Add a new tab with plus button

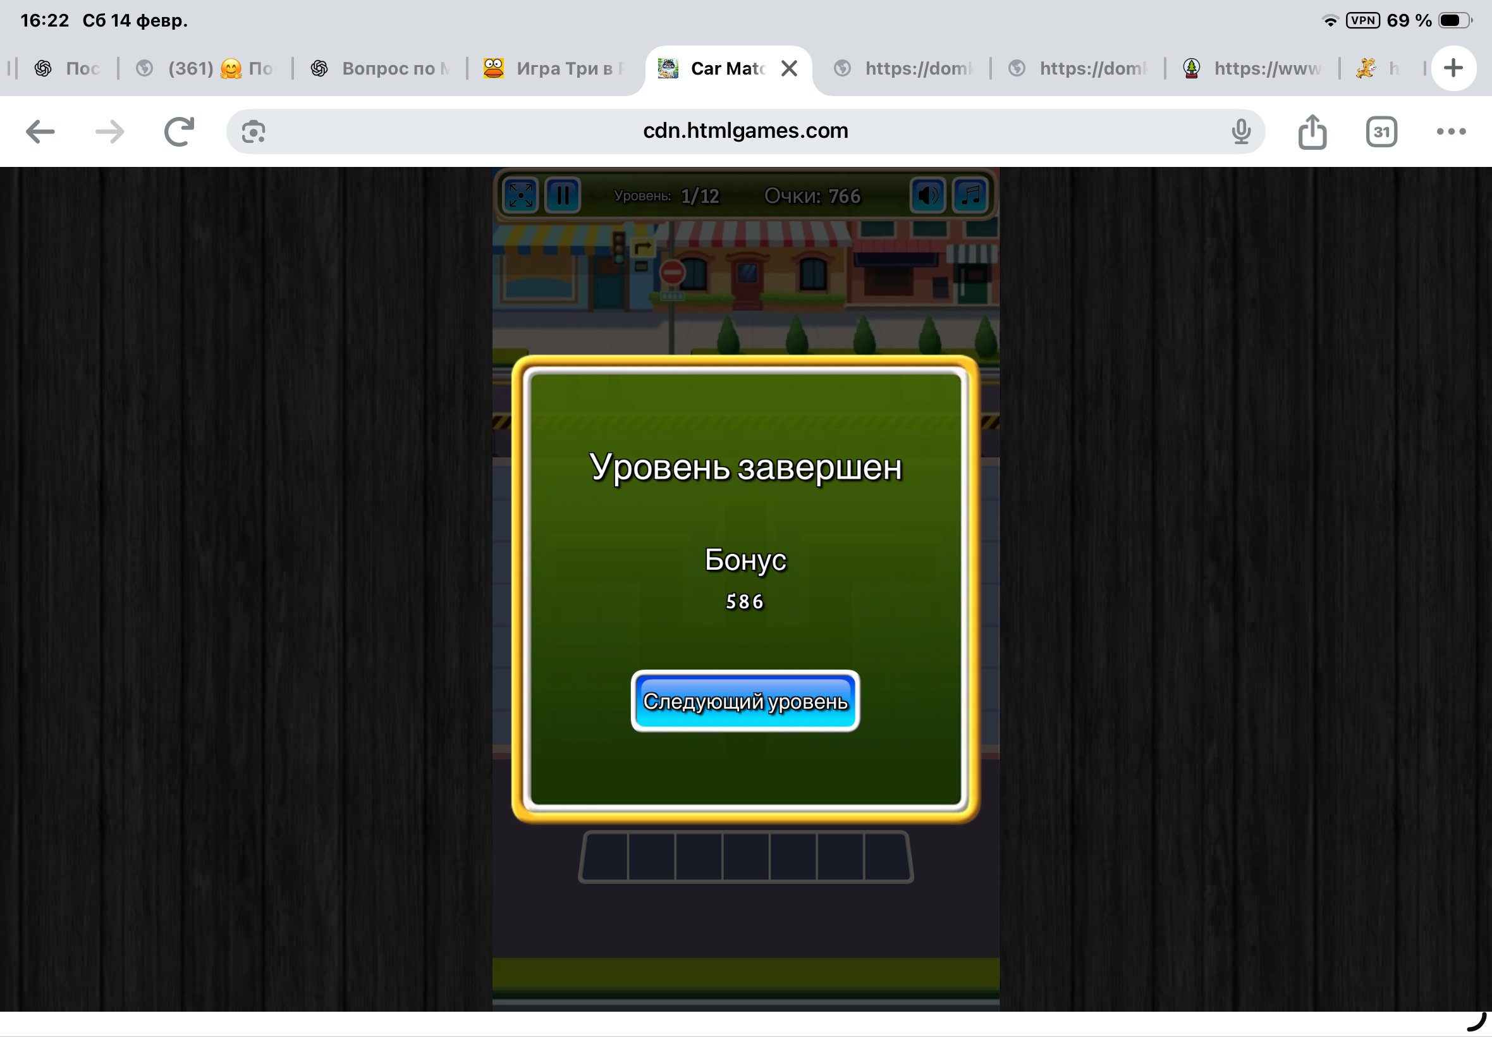(1453, 68)
